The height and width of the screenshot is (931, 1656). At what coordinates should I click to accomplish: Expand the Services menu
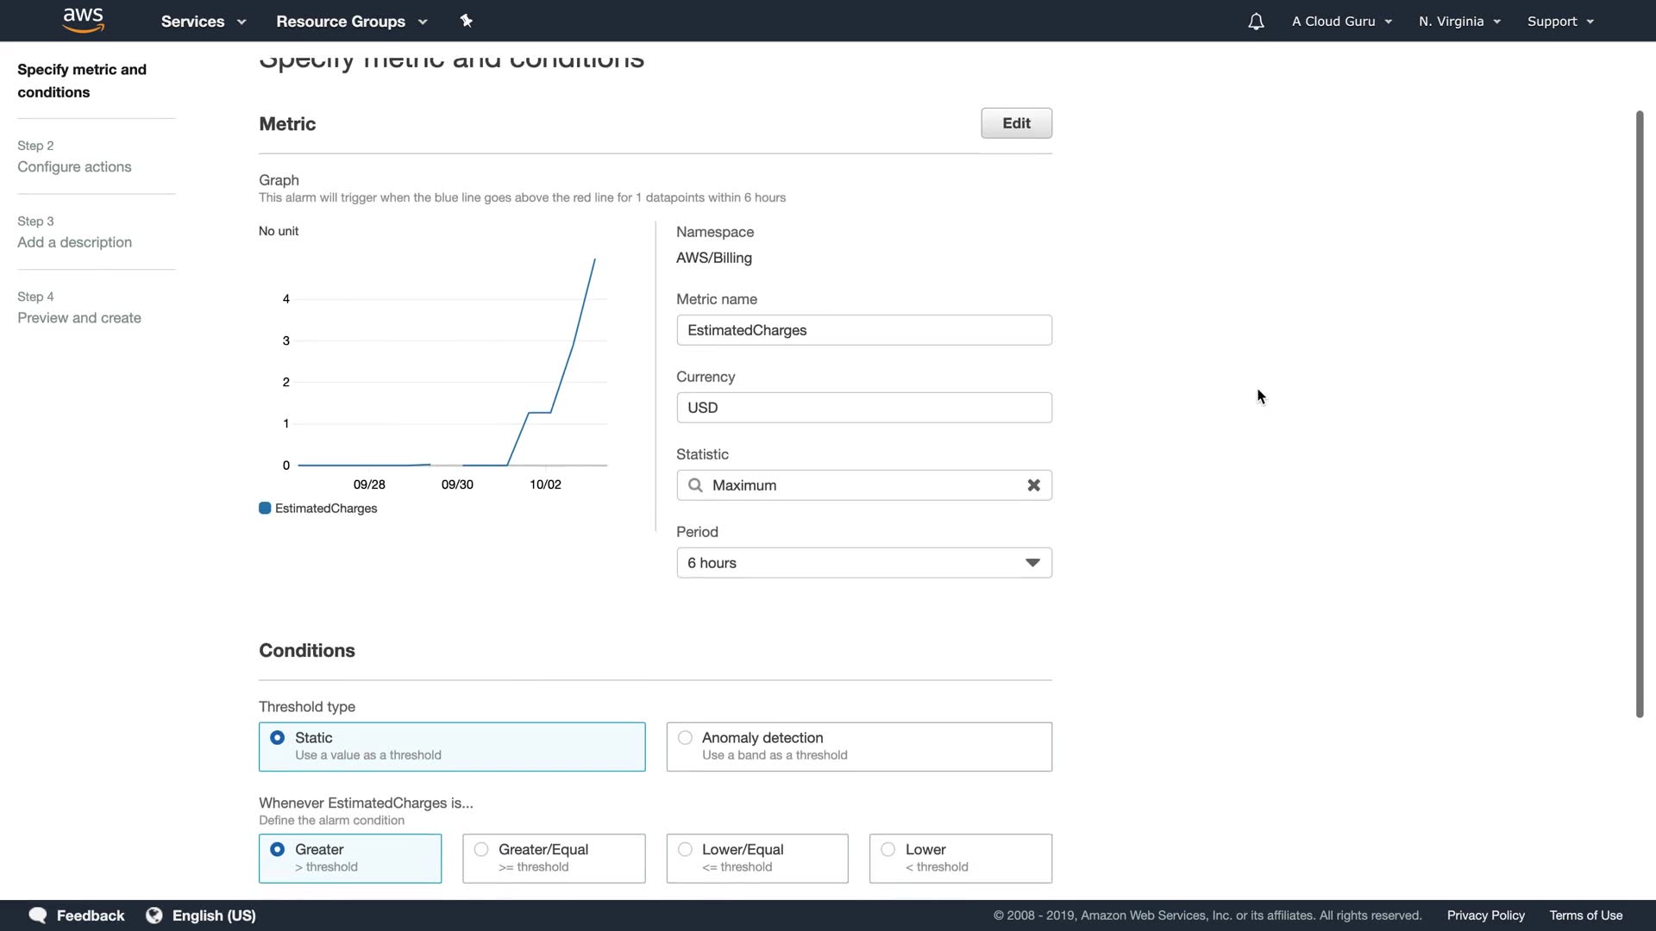[x=204, y=22]
